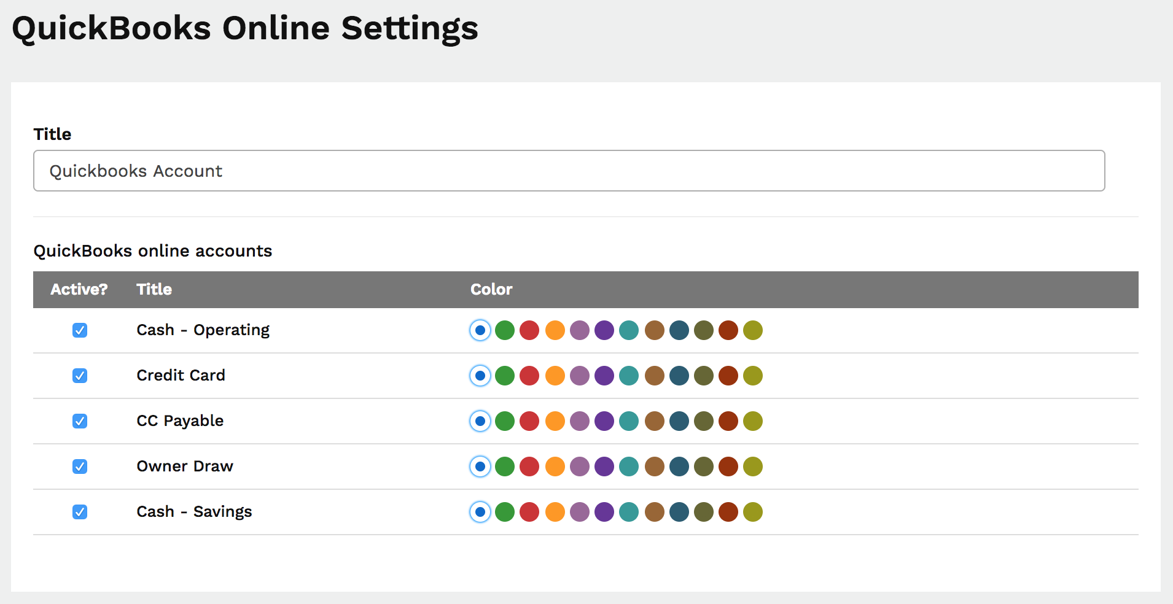This screenshot has height=604, width=1173.
Task: Select rust red color for Owner Draw
Action: (x=728, y=467)
